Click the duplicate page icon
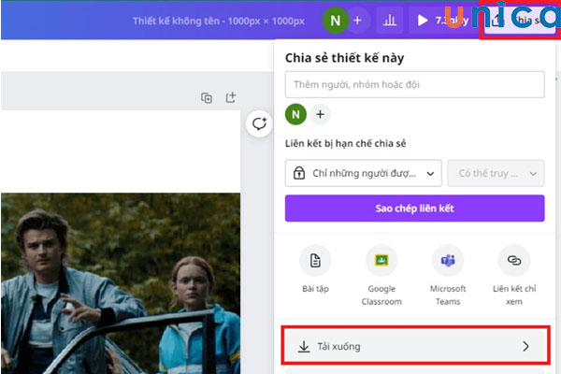This screenshot has height=374, width=561. point(207,97)
